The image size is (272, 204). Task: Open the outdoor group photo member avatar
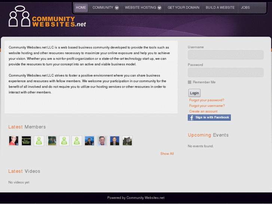pos(52,141)
